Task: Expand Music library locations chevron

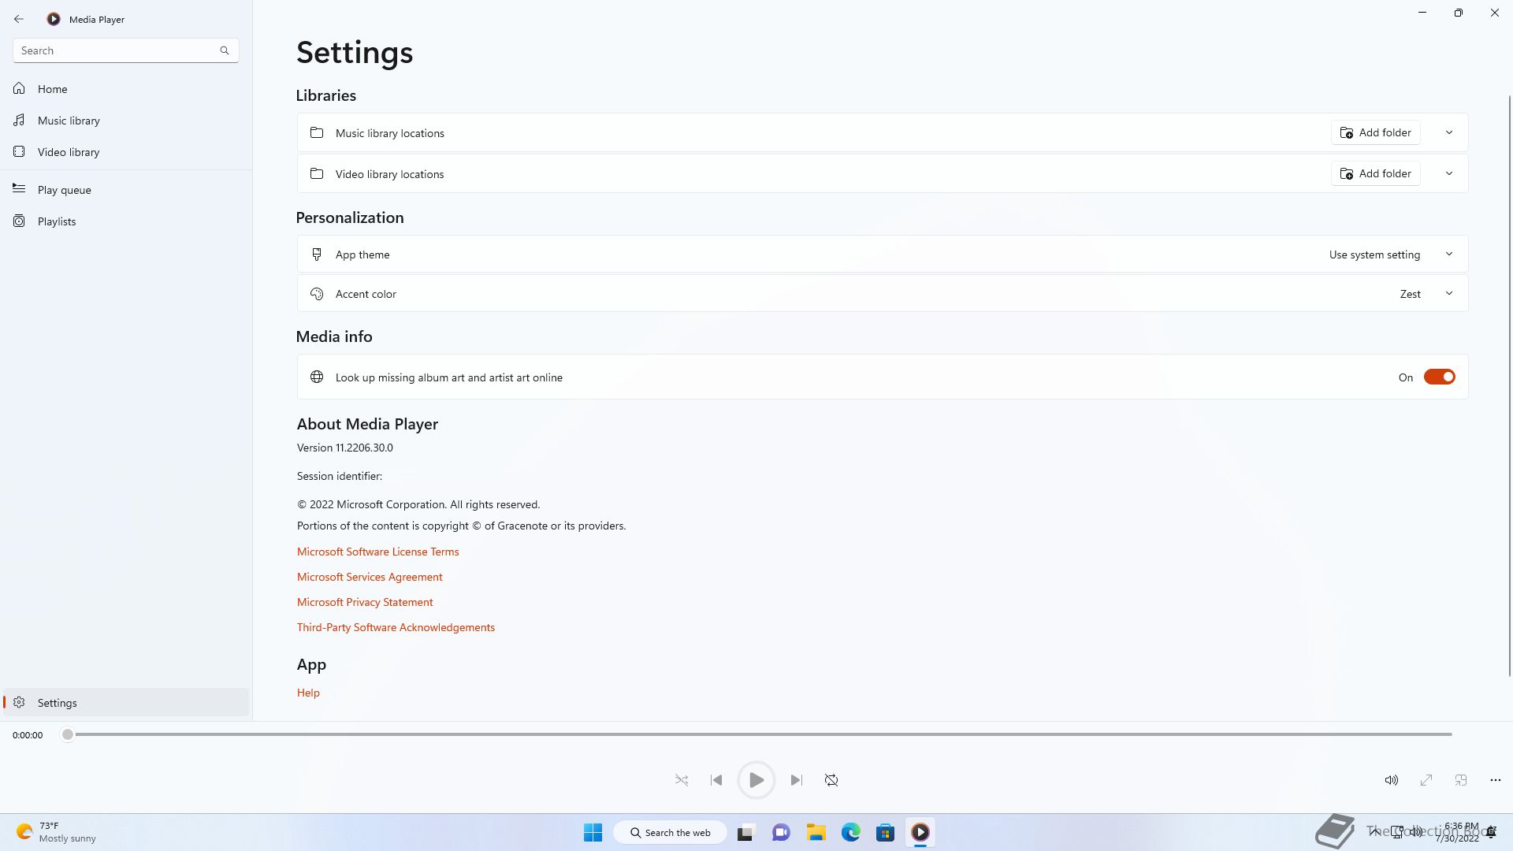Action: tap(1449, 132)
